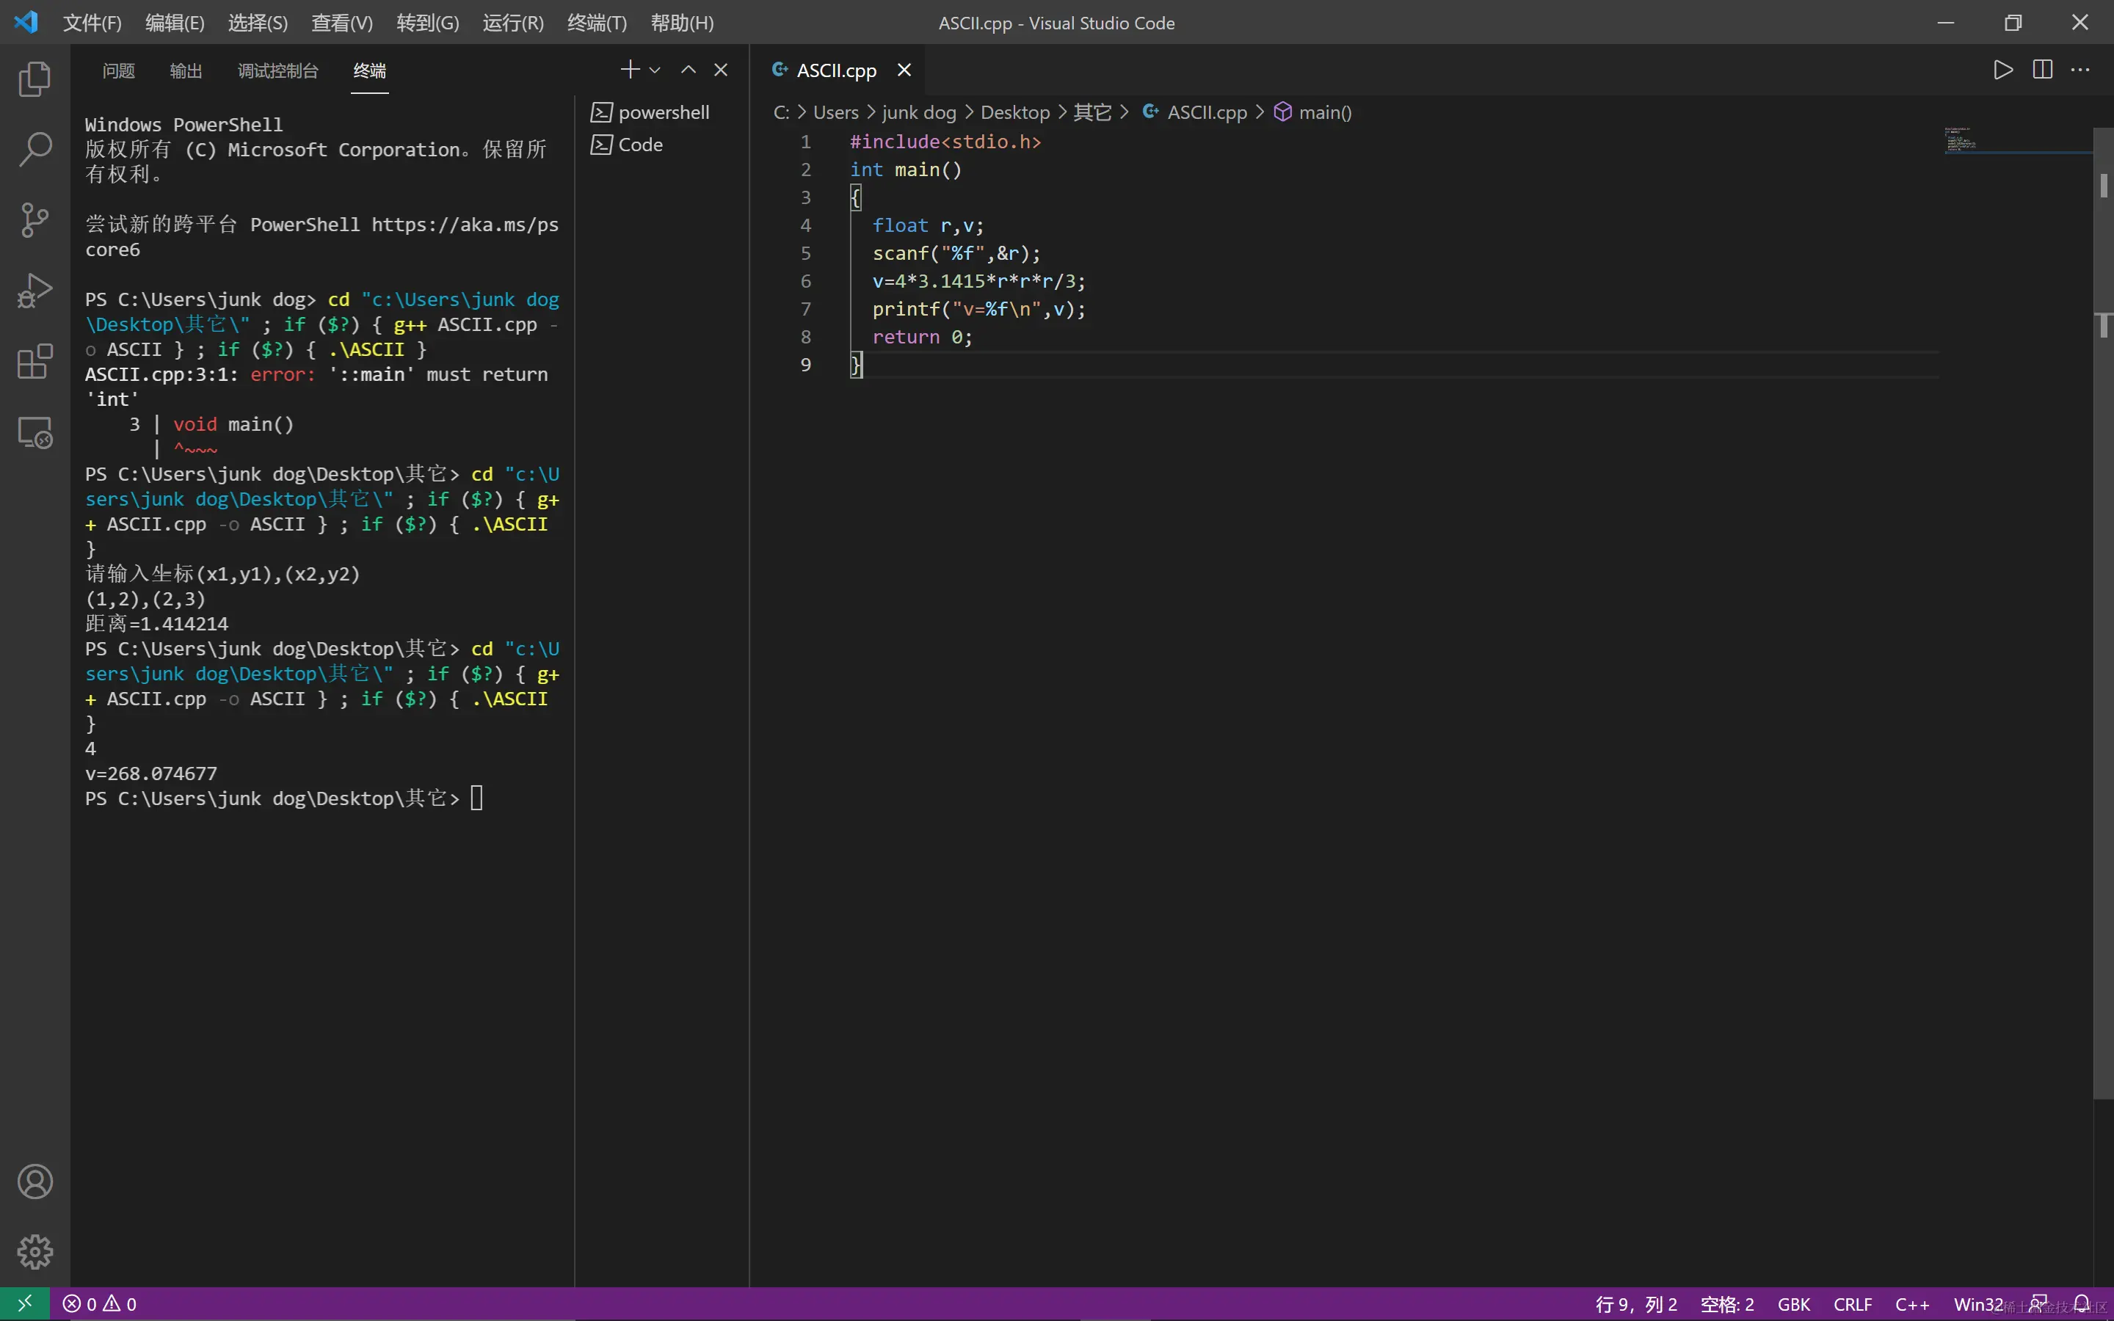2114x1321 pixels.
Task: Split the editor to the right
Action: (x=2042, y=70)
